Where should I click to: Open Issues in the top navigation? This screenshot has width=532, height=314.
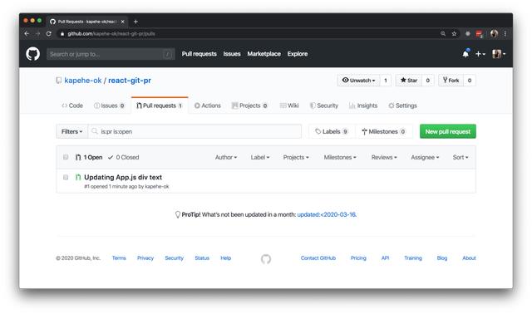pos(232,54)
